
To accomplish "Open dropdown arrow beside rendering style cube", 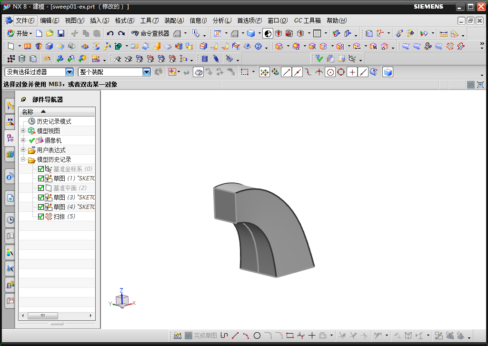I will pyautogui.click(x=259, y=33).
